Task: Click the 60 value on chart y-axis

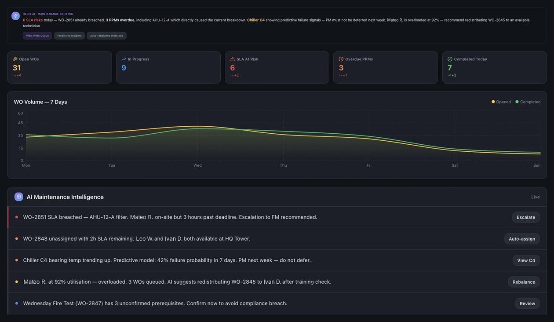Action: 20,113
